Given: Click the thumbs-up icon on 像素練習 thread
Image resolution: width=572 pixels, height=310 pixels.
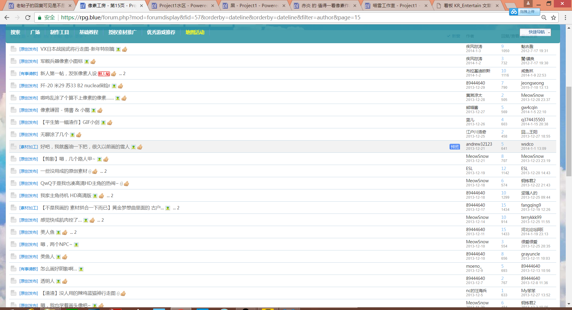Looking at the screenshot, I should point(100,110).
